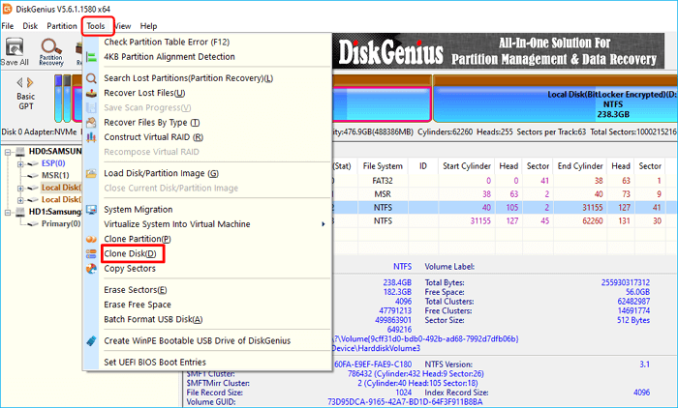
Task: Choose Clone Partition(P) entry
Action: pos(138,239)
